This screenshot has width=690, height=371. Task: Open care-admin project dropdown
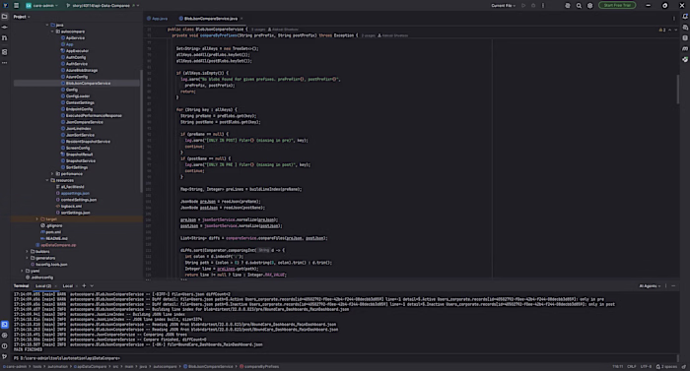(x=41, y=5)
